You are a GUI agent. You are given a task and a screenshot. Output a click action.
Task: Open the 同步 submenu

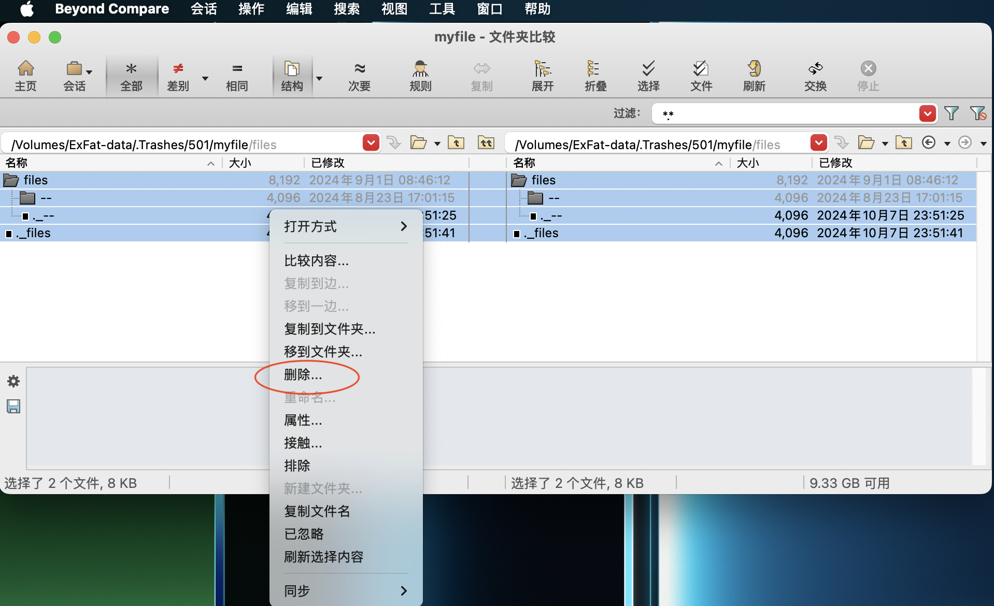click(346, 591)
